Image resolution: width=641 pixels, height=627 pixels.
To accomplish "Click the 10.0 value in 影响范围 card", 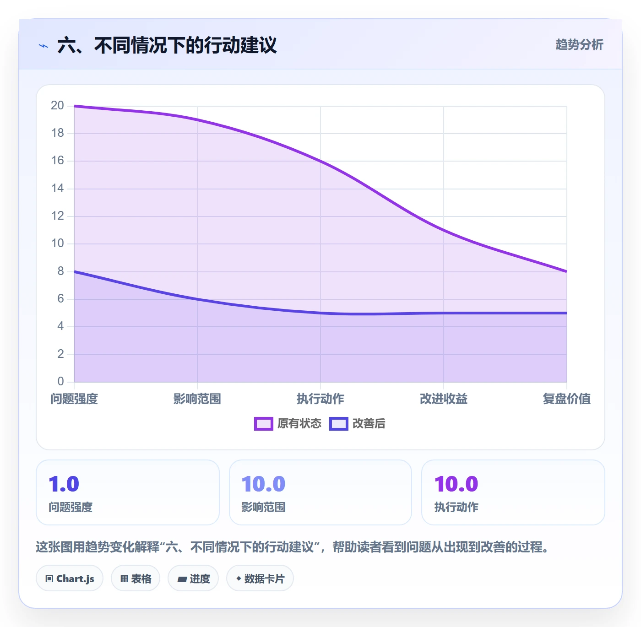I will tap(264, 484).
